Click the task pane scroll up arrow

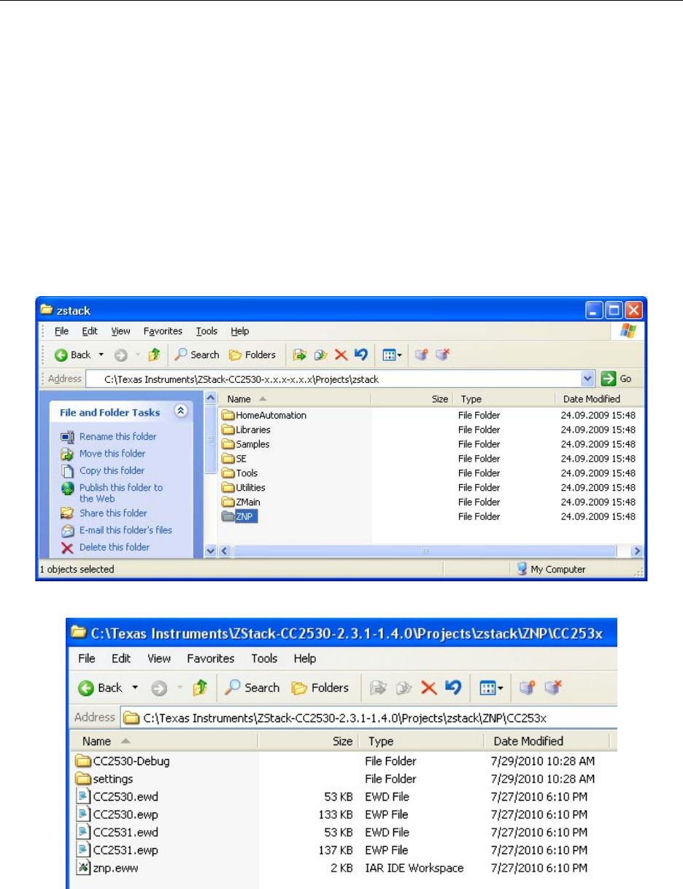coord(212,399)
